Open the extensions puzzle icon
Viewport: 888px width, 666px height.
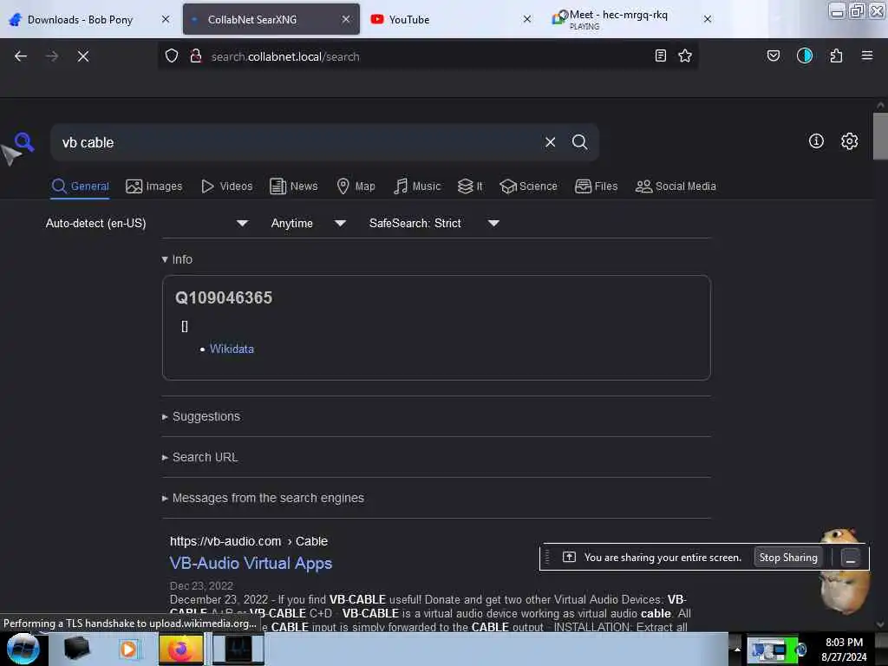pos(836,55)
